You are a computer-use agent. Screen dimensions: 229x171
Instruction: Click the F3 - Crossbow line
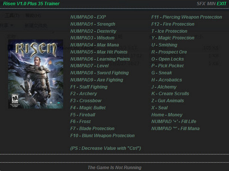pos(86,101)
